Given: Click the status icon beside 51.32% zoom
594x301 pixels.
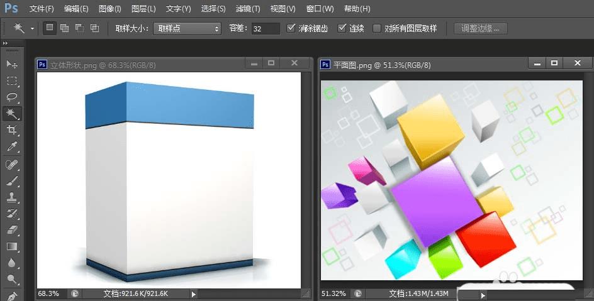Looking at the screenshot, I should coord(357,293).
